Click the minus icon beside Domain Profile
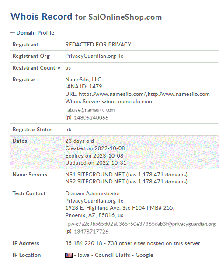Image resolution: width=219 pixels, height=260 pixels. 13,33
